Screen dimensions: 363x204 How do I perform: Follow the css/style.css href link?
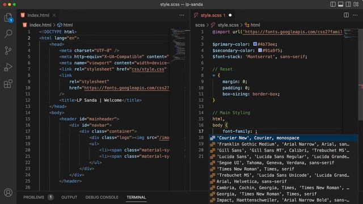(x=148, y=69)
